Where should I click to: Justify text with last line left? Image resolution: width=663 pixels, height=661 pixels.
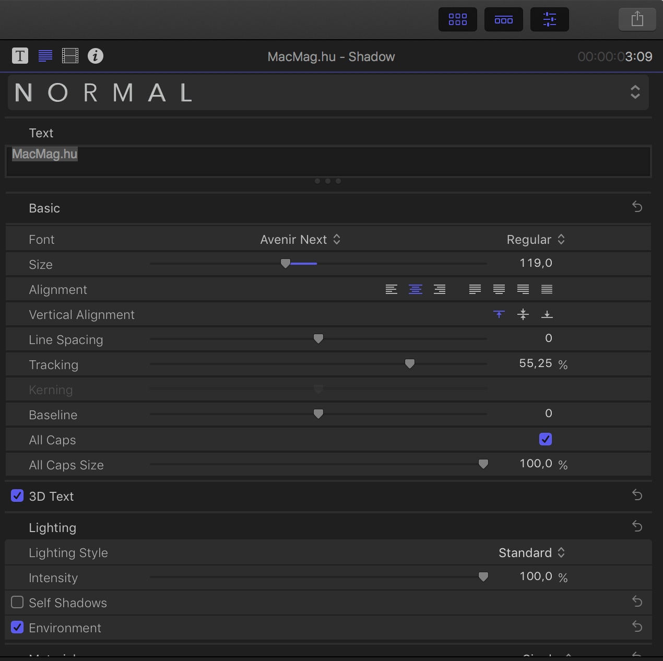click(x=475, y=289)
